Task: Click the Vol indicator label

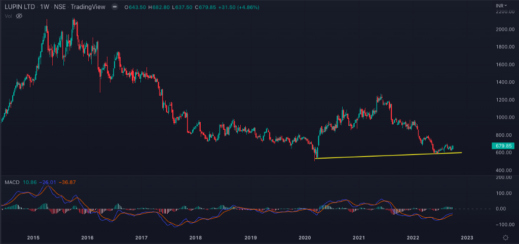Action: pos(8,16)
